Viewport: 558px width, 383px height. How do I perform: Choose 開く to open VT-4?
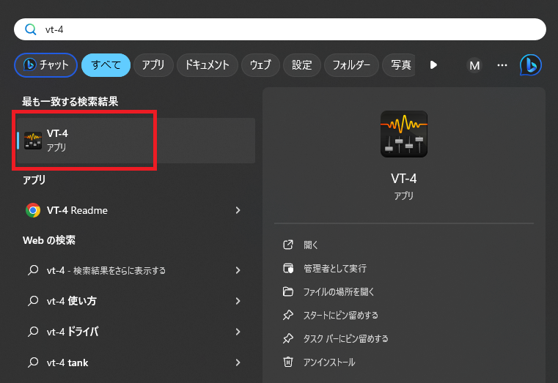point(310,245)
